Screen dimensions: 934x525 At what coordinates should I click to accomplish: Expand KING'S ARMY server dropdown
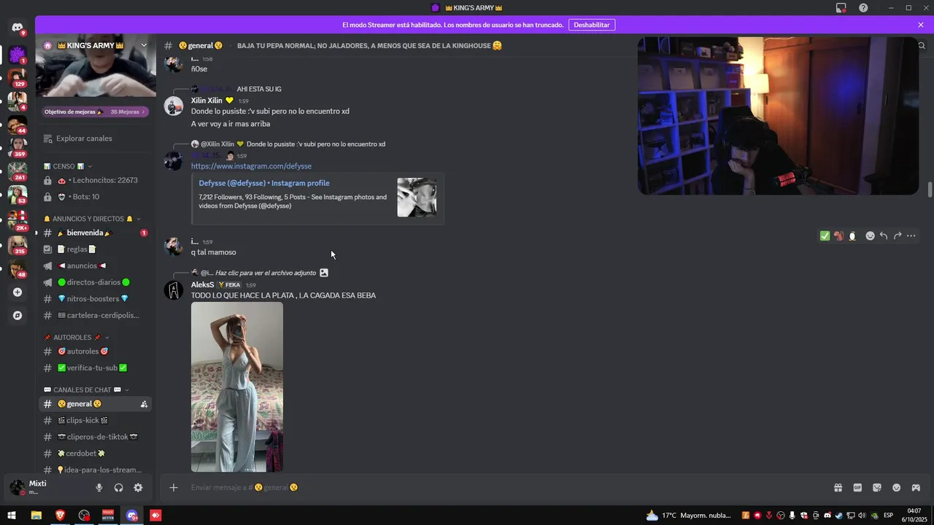[x=144, y=45]
